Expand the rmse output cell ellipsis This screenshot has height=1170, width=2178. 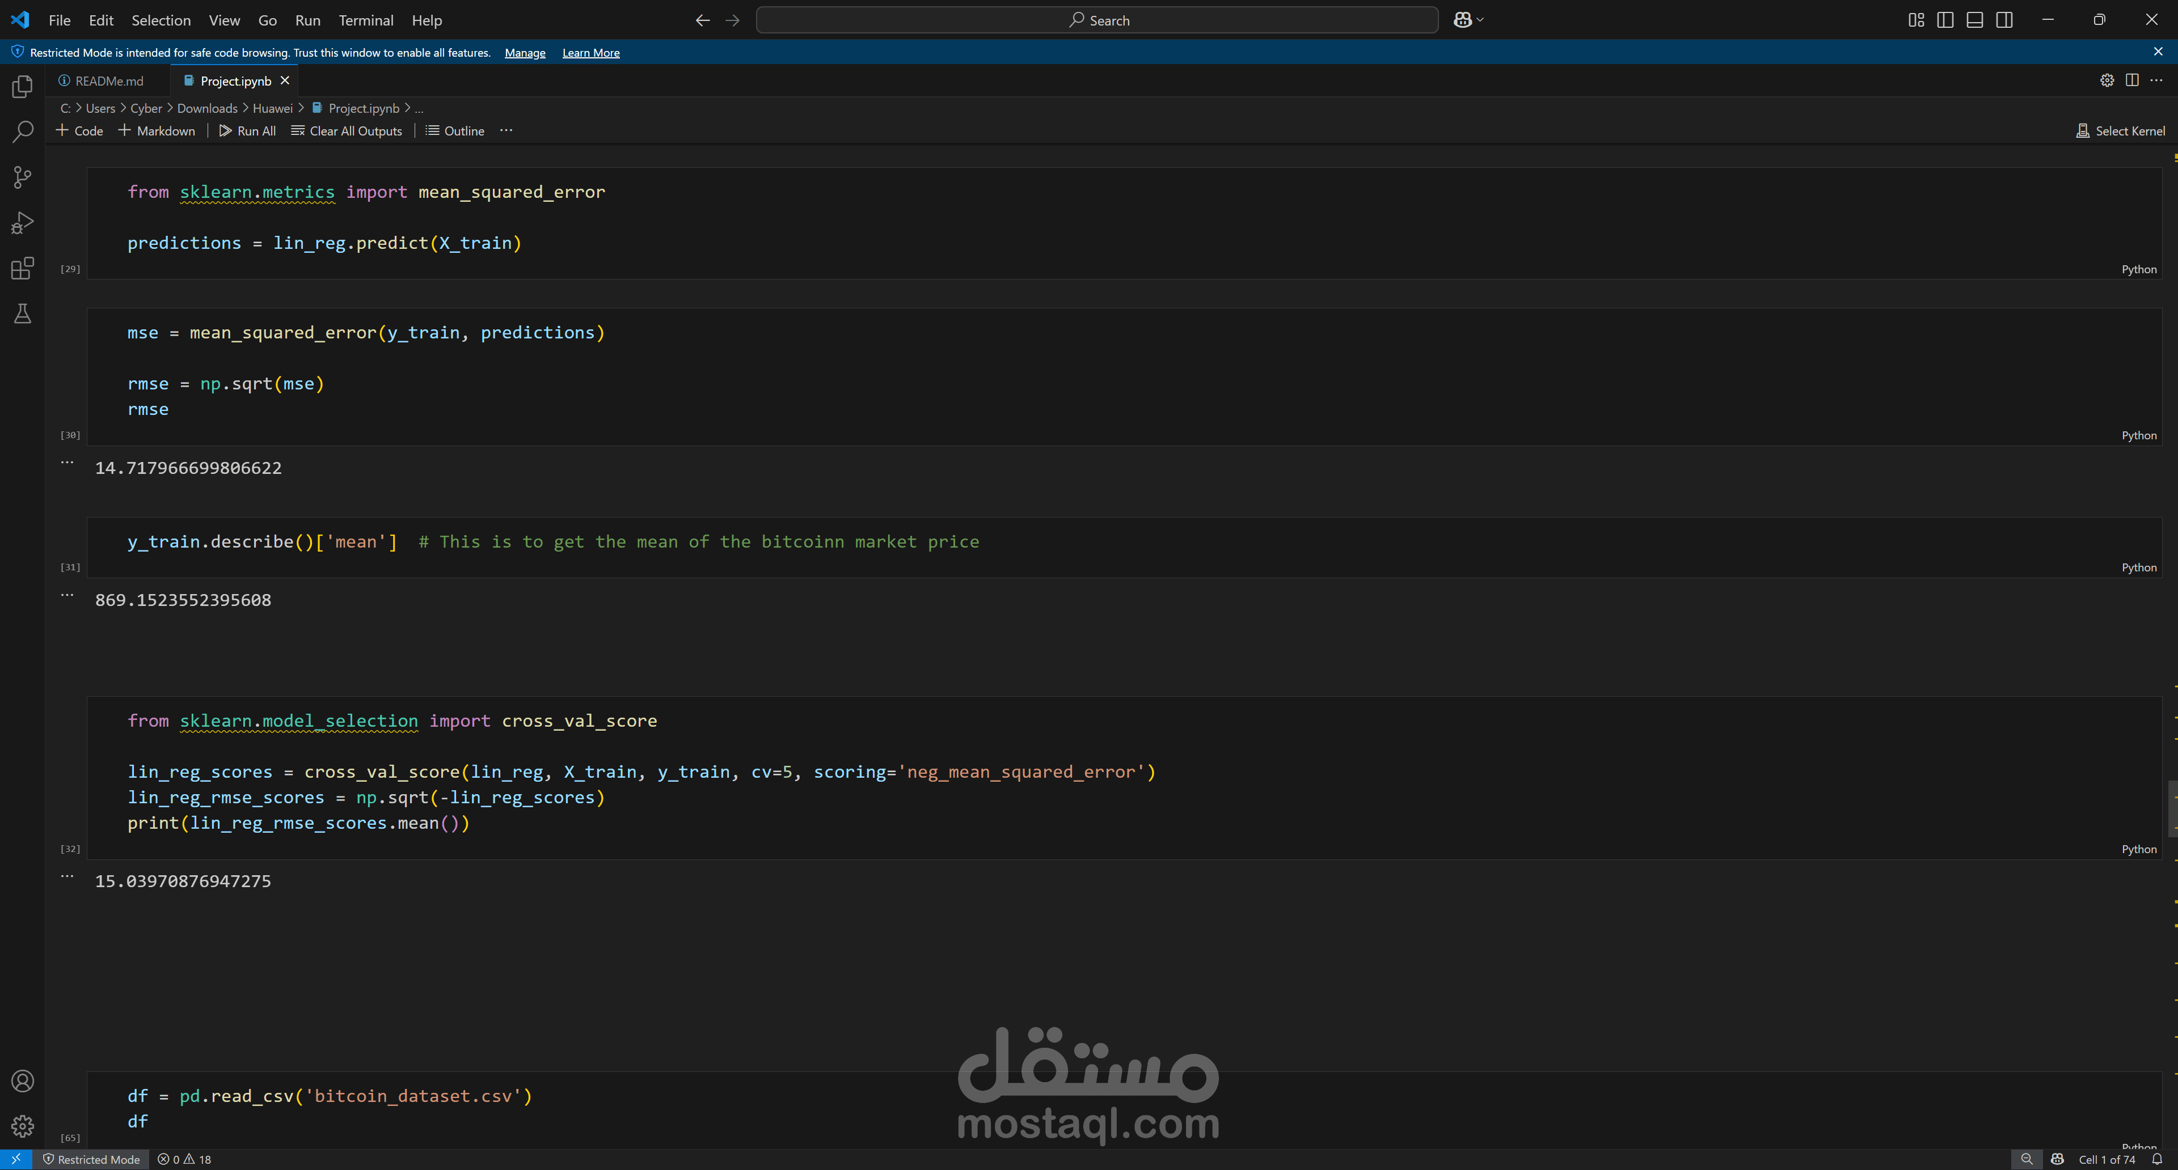tap(67, 463)
